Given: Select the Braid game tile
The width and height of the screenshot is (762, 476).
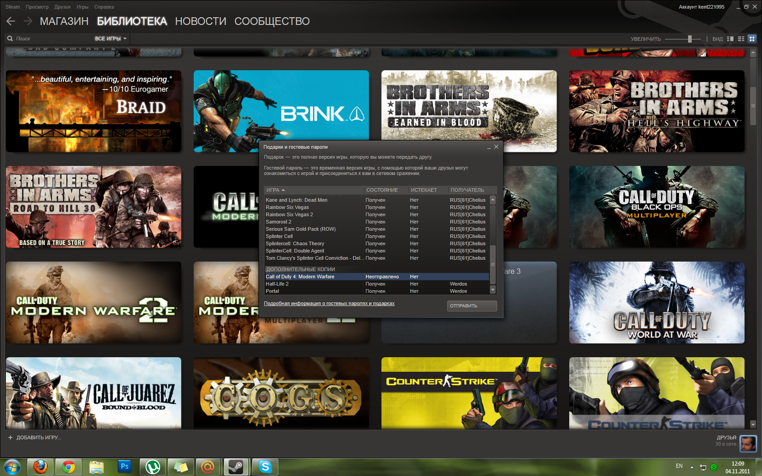Looking at the screenshot, I should tap(93, 111).
